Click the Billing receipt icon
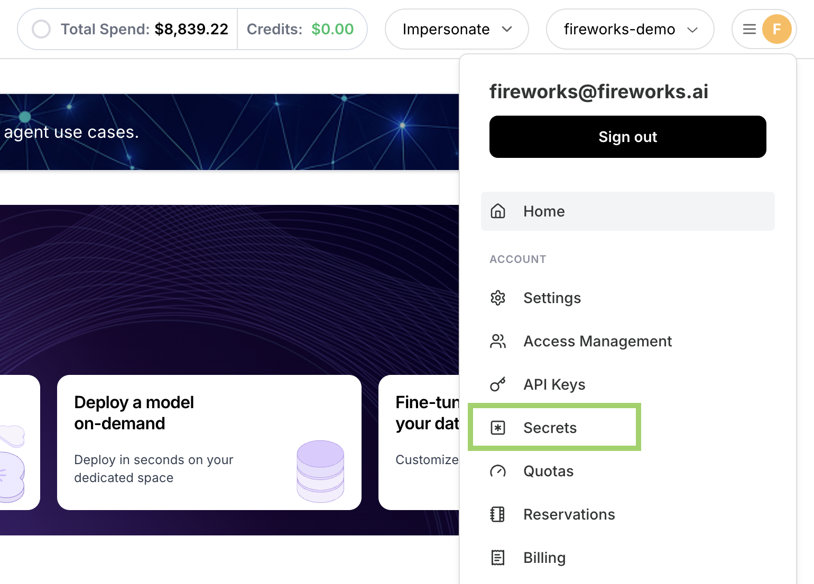Screen dimensions: 814x584 click(498, 558)
